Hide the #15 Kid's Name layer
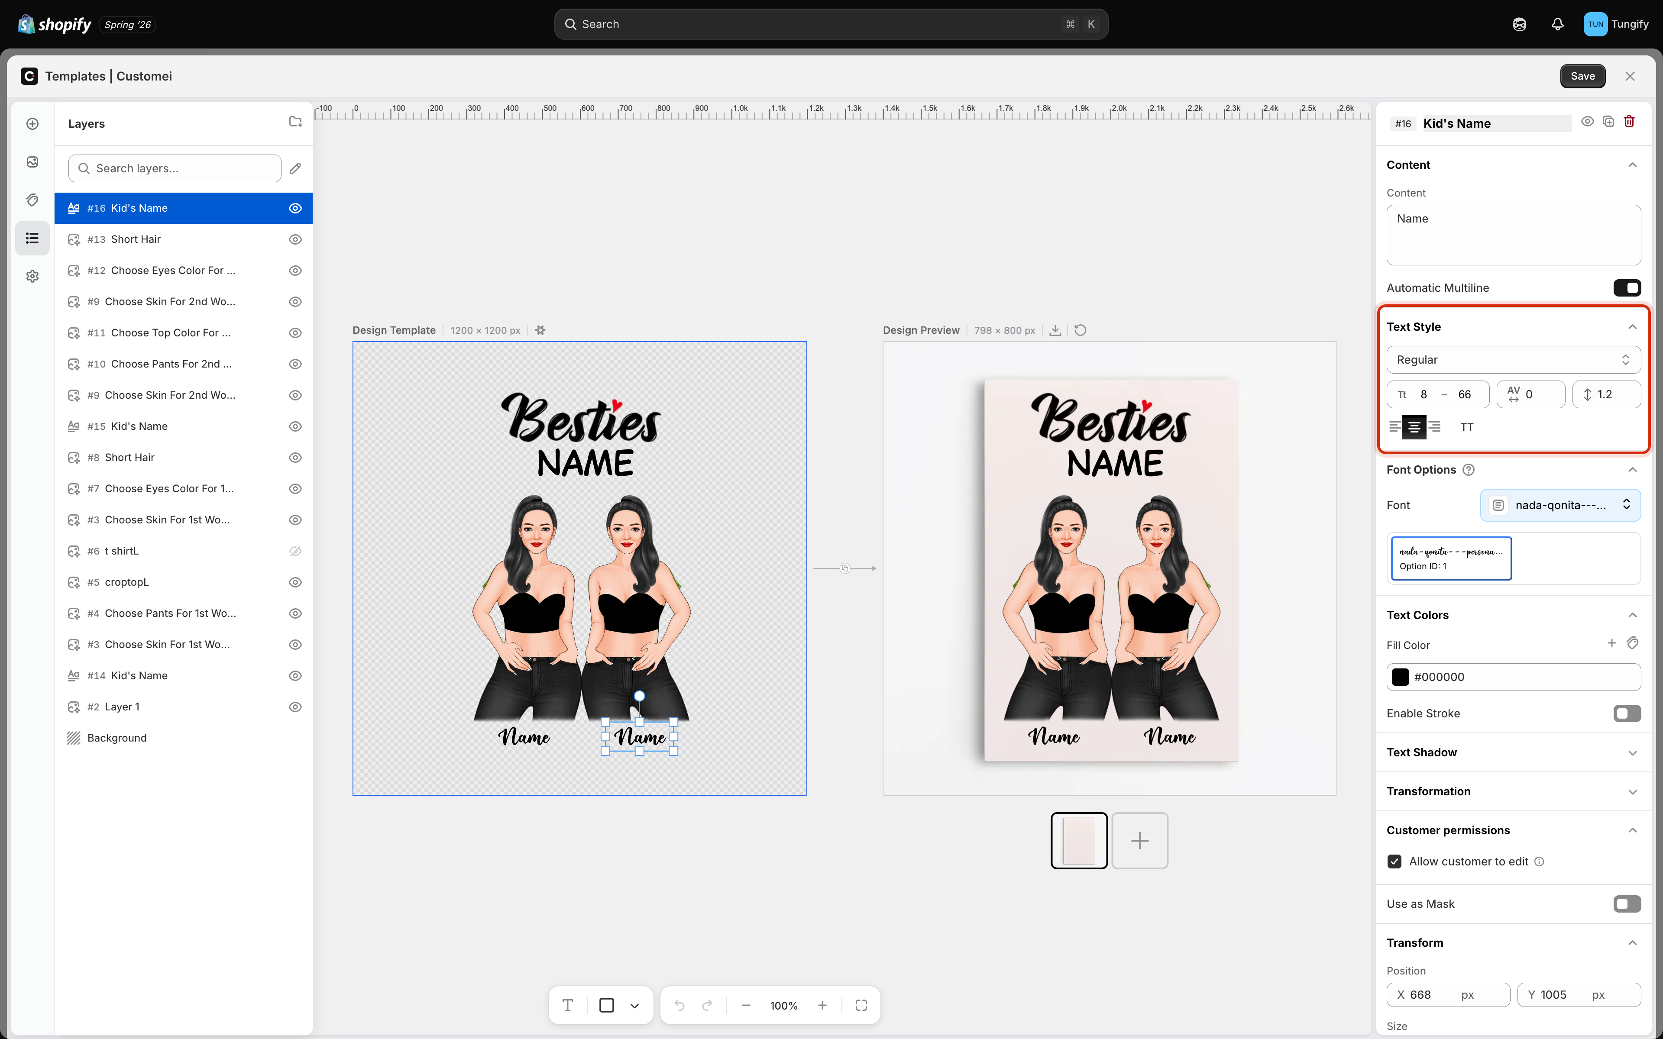The image size is (1663, 1039). (295, 426)
